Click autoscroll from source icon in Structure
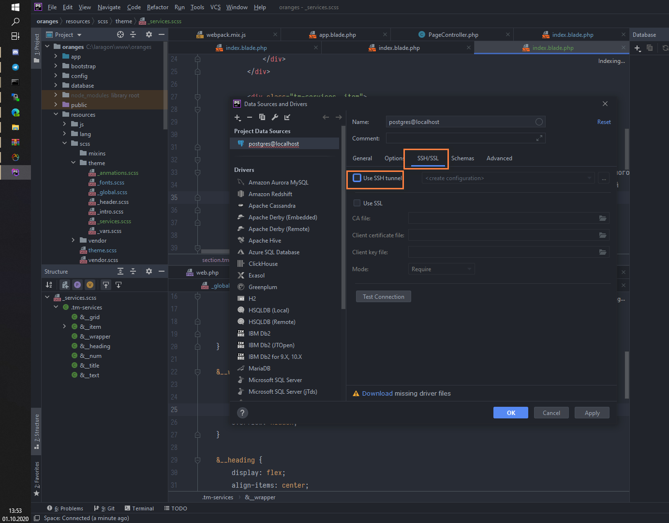 coord(119,285)
